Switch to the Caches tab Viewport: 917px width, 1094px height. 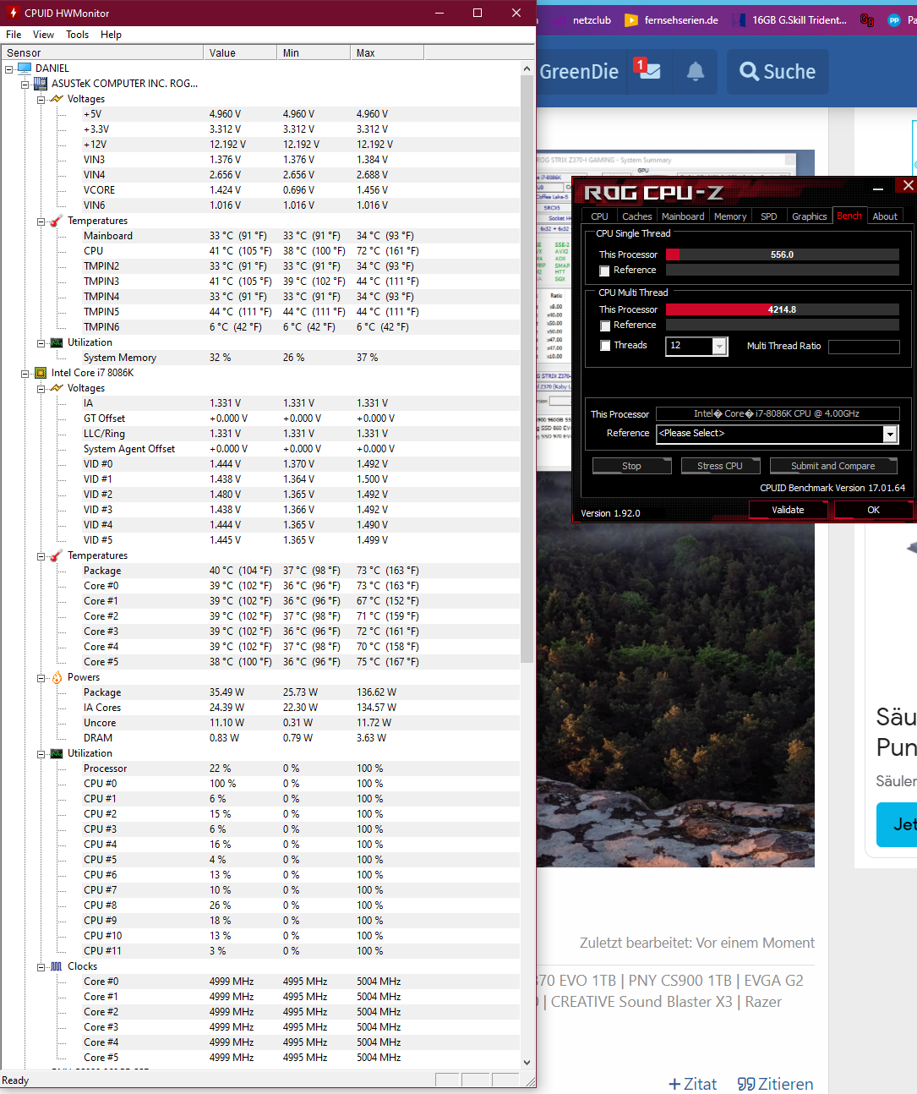pos(636,216)
